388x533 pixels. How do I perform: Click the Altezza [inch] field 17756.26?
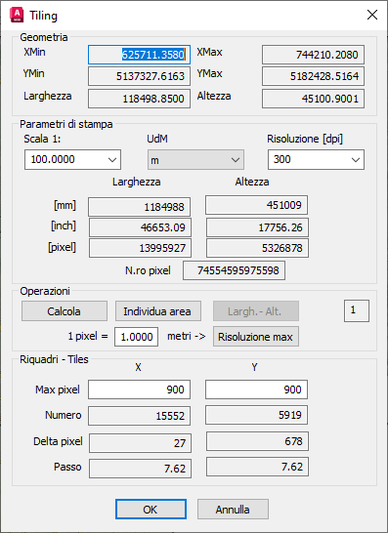click(x=258, y=227)
